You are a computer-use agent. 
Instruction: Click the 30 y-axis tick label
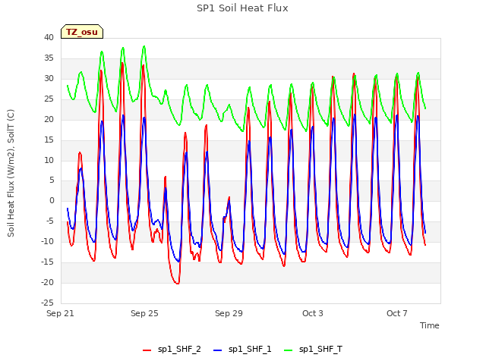coord(49,79)
